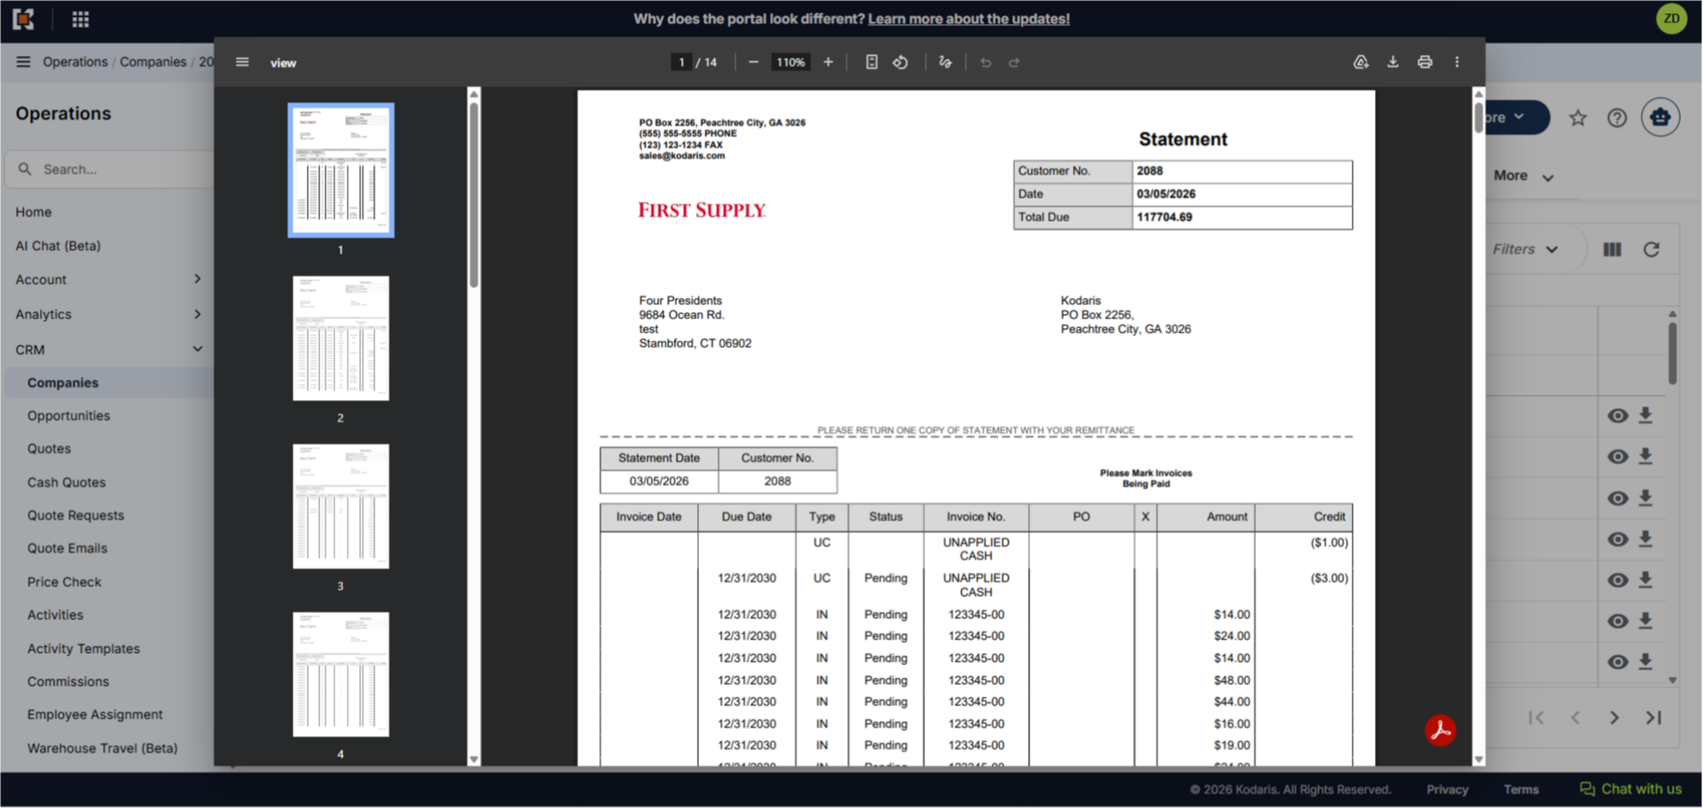Viewport: 1703px width, 808px height.
Task: Refresh the table list
Action: (x=1652, y=249)
